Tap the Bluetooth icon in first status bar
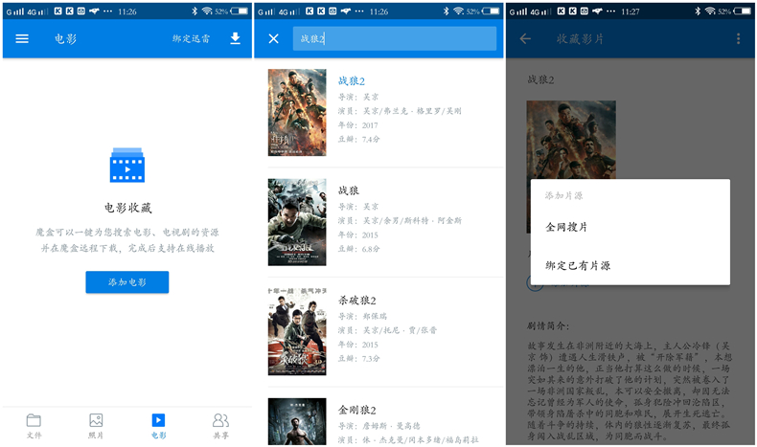 (195, 11)
